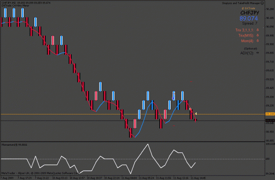This screenshot has width=275, height=180.
Task: Click the dotted 100 level line in Momentum panel
Action: tap(132, 159)
